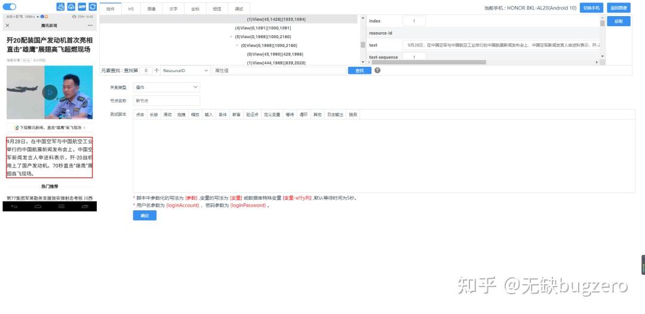
Task: Click the 返回图谱 button
Action: [x=619, y=8]
